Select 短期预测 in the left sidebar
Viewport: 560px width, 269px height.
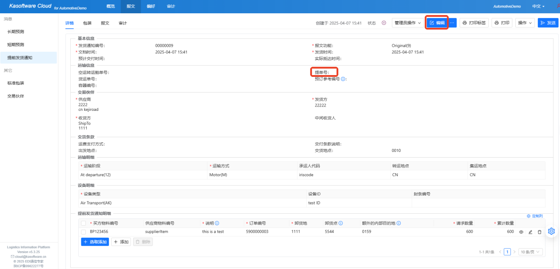pyautogui.click(x=16, y=45)
